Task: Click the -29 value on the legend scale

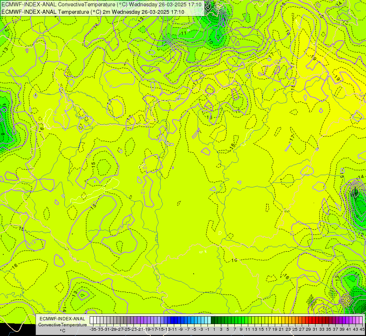Action: (113, 329)
